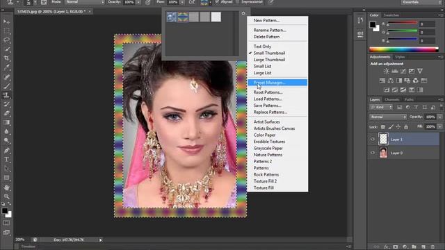Toggle Quick Mask mode
The width and height of the screenshot is (445, 250).
pyautogui.click(x=6, y=223)
